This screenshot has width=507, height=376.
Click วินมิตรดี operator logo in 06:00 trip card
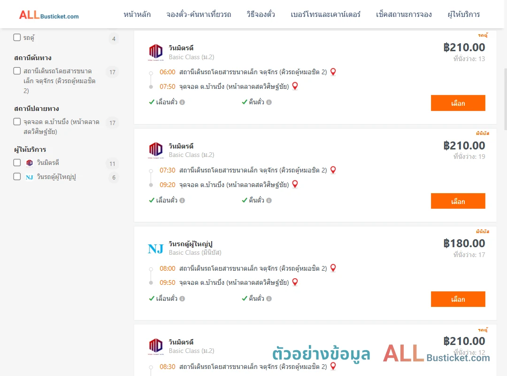156,52
